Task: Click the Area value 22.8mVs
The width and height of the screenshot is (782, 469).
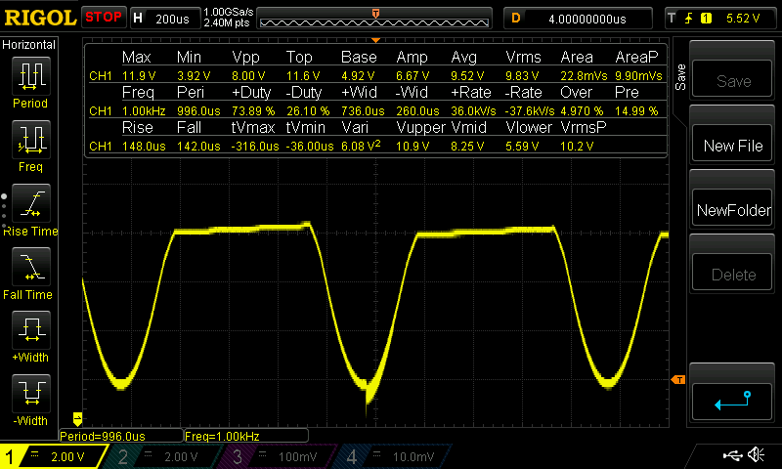Action: tap(584, 76)
